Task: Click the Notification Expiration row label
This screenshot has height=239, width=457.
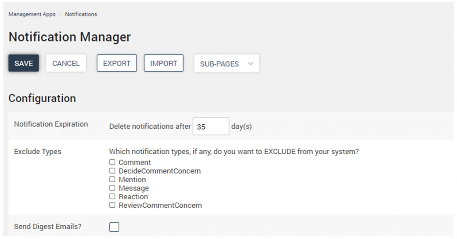Action: [51, 124]
